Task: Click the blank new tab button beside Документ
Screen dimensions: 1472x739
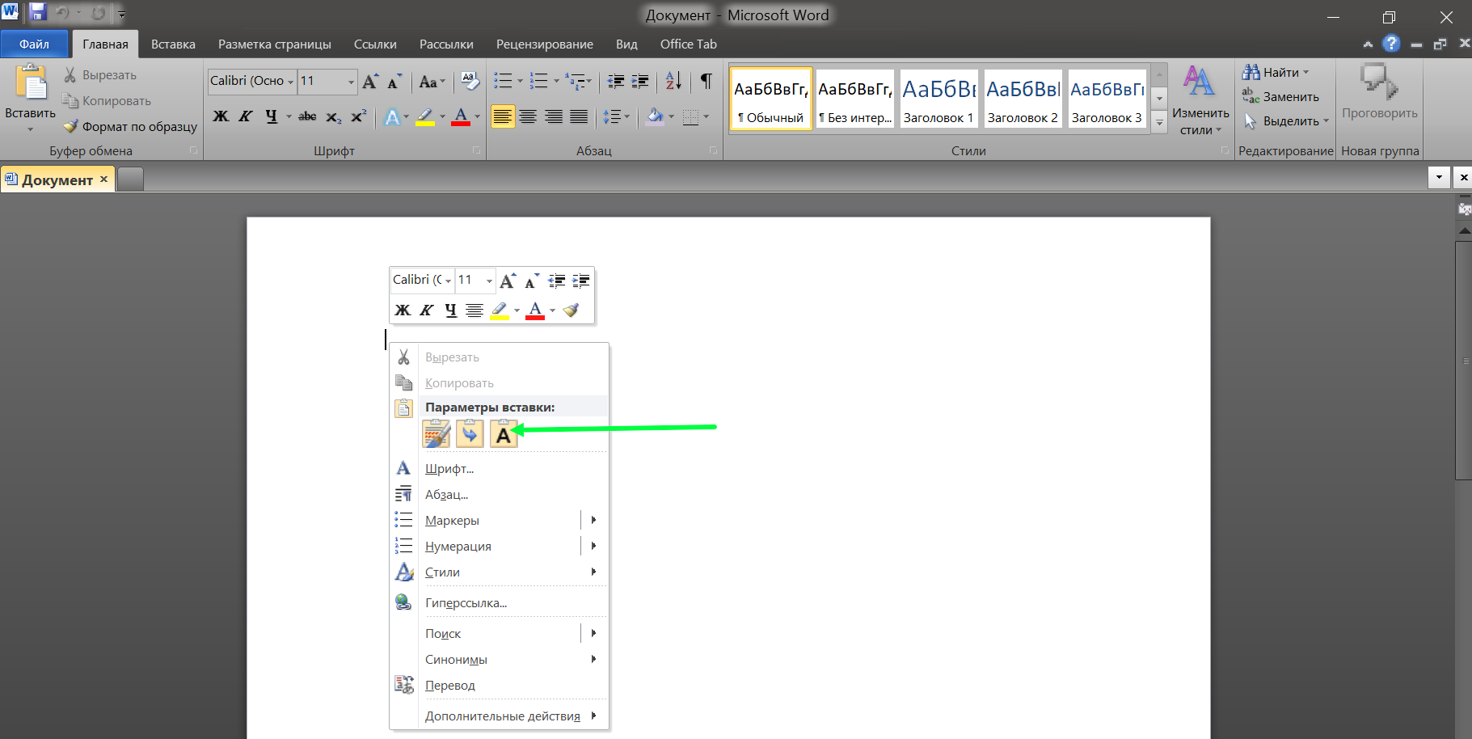Action: (x=130, y=179)
